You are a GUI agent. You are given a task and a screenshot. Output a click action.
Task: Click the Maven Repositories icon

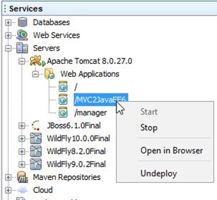click(23, 177)
